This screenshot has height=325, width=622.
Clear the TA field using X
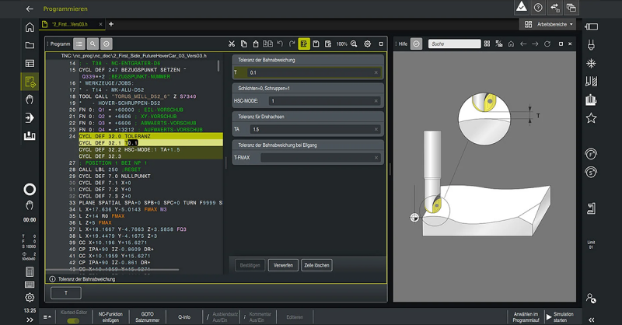pyautogui.click(x=376, y=129)
